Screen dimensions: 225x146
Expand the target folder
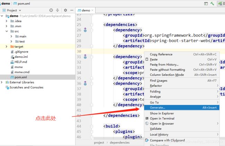click(7, 47)
